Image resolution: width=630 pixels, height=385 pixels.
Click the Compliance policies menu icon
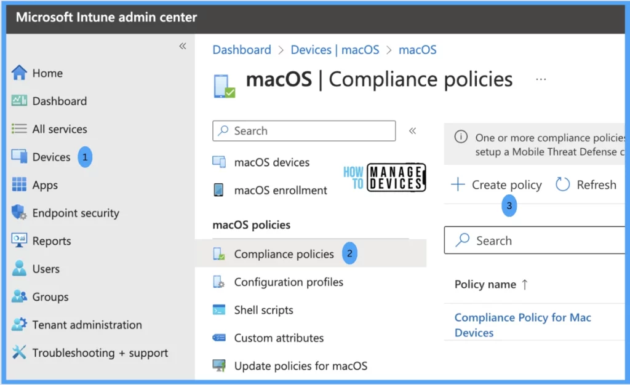pyautogui.click(x=219, y=254)
